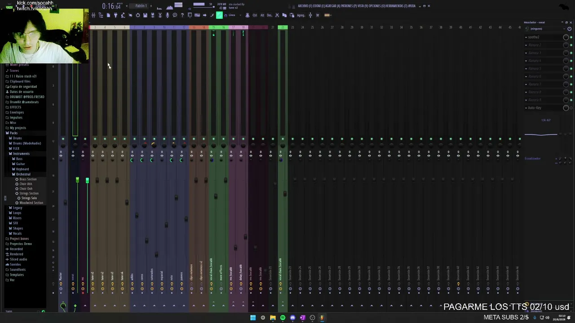The width and height of the screenshot is (575, 323).
Task: Click the green rec track volume fader
Action: click(87, 180)
